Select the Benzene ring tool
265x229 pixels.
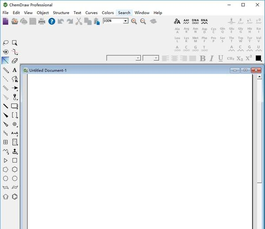15,197
